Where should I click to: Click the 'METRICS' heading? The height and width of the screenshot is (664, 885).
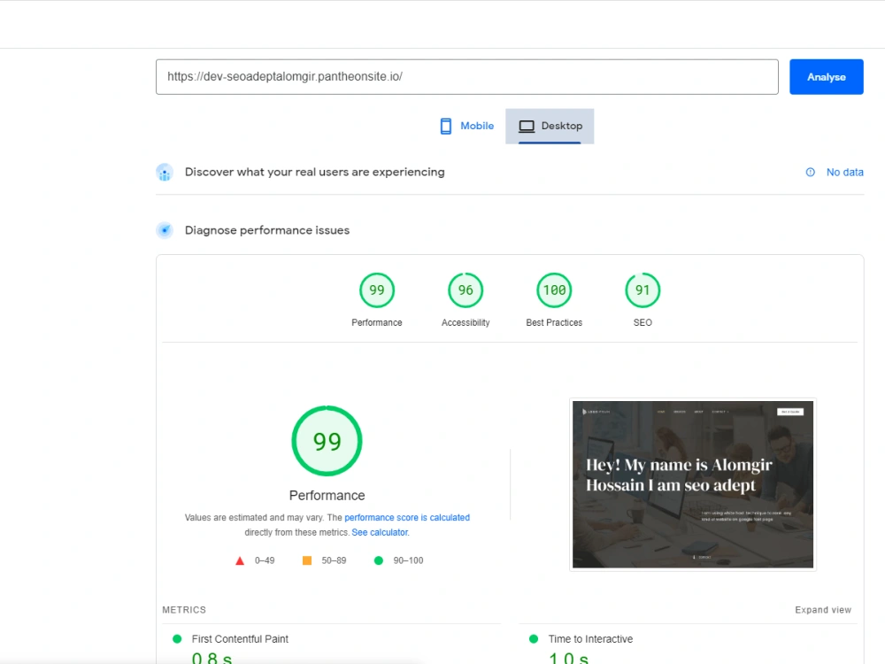click(x=184, y=610)
